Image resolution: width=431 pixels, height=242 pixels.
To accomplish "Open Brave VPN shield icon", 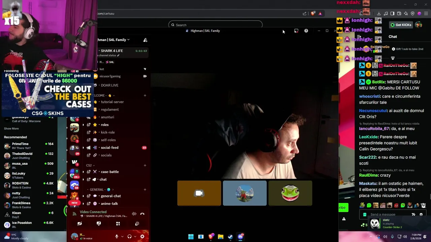I will 412,13.
